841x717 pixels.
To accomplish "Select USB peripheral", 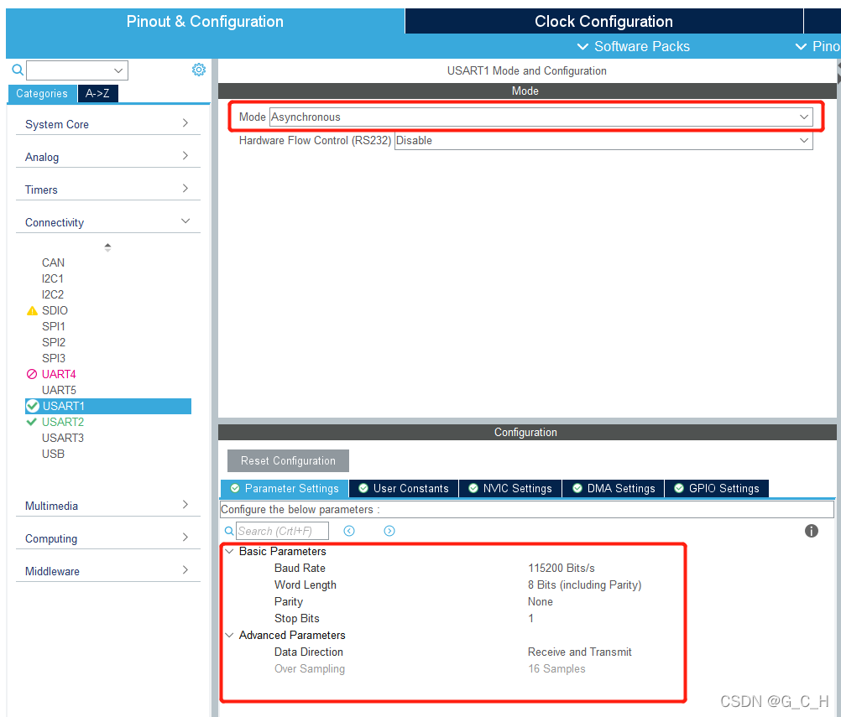I will point(53,454).
